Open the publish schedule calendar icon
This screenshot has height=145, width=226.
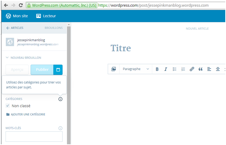[x=58, y=70]
